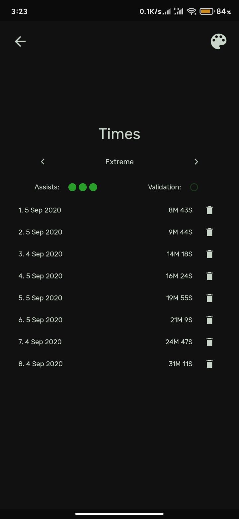Select the first ranked 5 Sep 2020 entry

40,210
